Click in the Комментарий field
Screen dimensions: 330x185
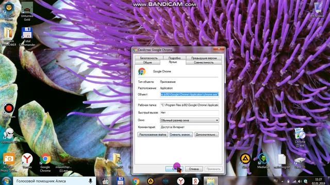pos(189,127)
